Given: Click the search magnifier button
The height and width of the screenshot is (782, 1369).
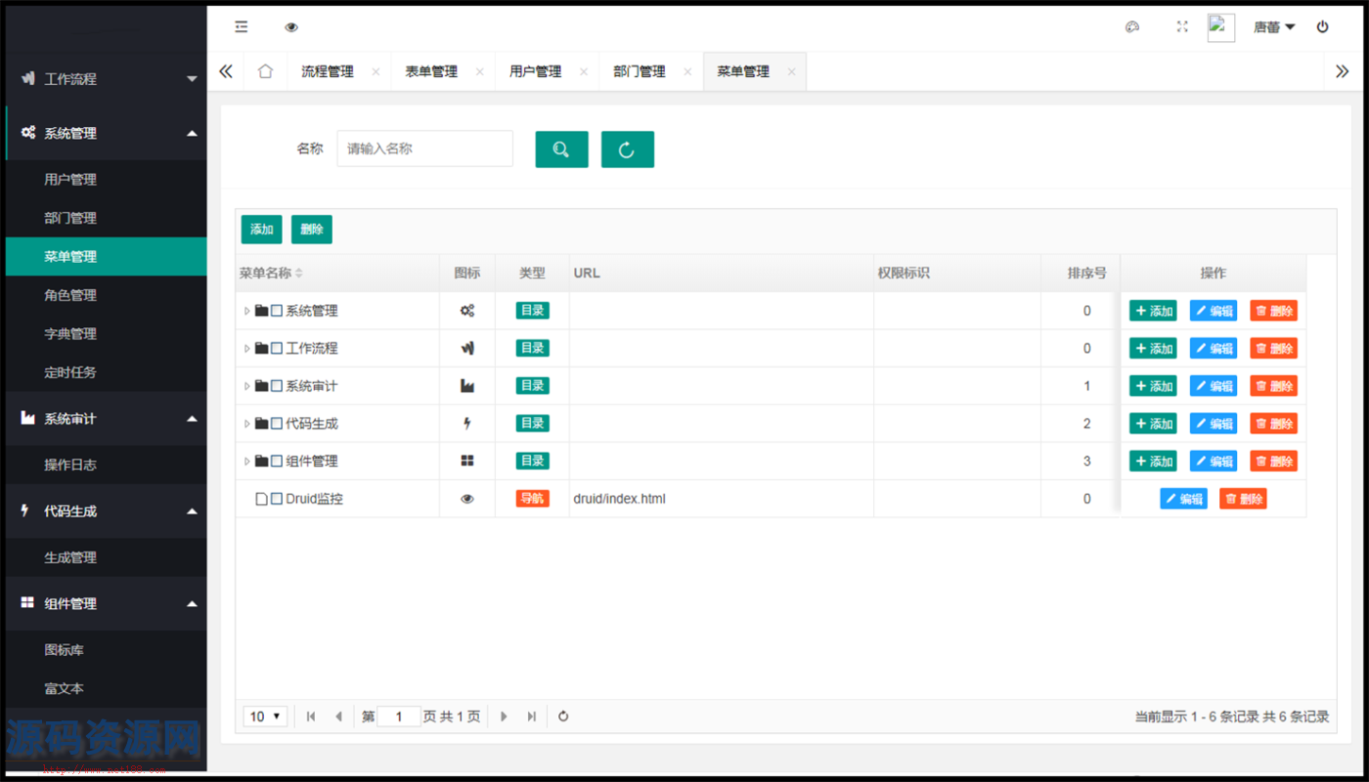Looking at the screenshot, I should click(561, 150).
